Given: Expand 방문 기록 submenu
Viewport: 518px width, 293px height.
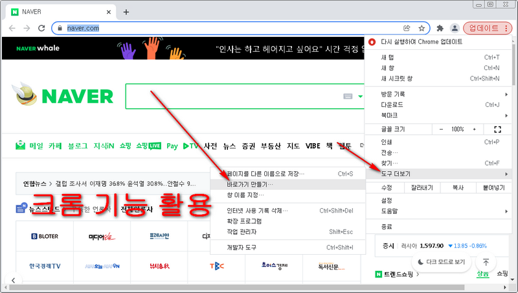Looking at the screenshot, I should point(438,94).
